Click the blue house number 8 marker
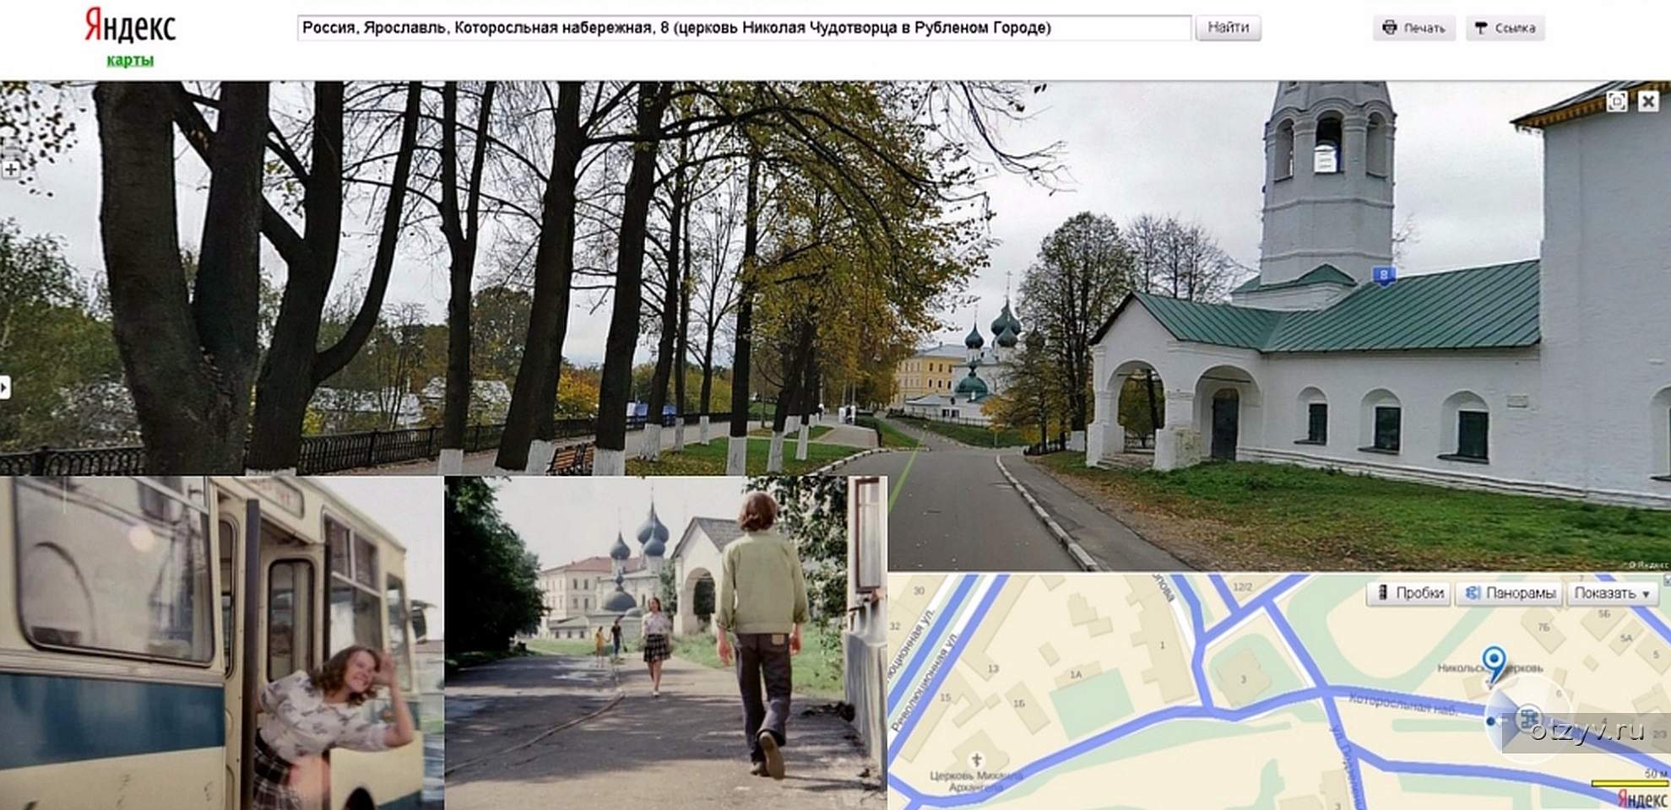The height and width of the screenshot is (810, 1671). [1382, 275]
